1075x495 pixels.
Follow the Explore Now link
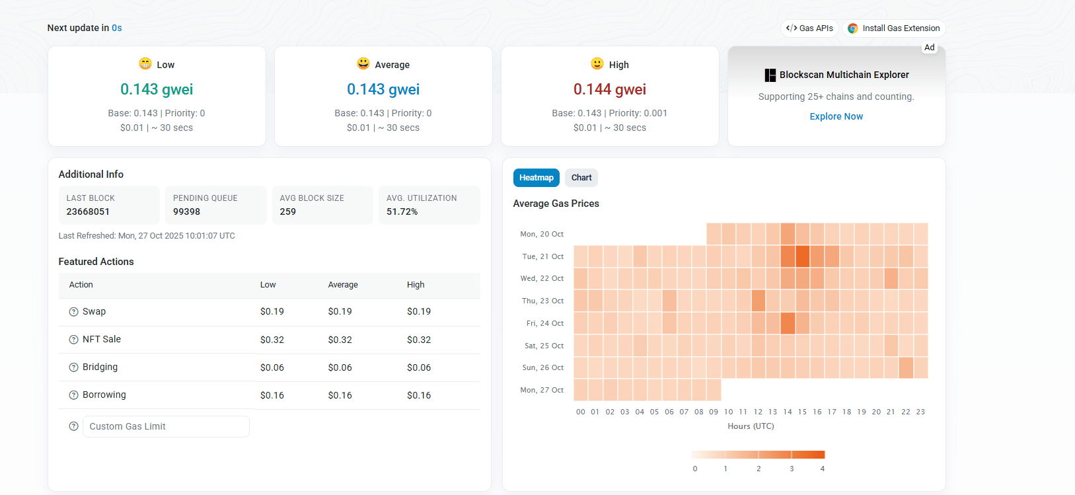pyautogui.click(x=836, y=116)
